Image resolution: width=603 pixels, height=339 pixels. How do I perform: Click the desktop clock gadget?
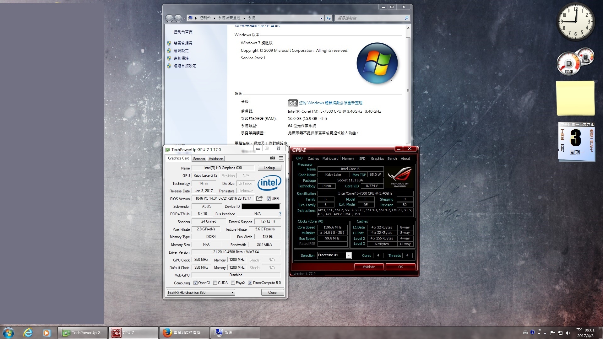575,21
